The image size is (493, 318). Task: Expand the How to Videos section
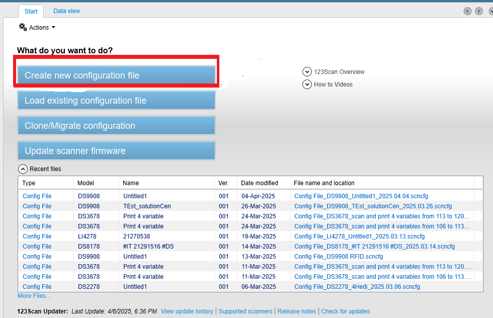tap(327, 85)
